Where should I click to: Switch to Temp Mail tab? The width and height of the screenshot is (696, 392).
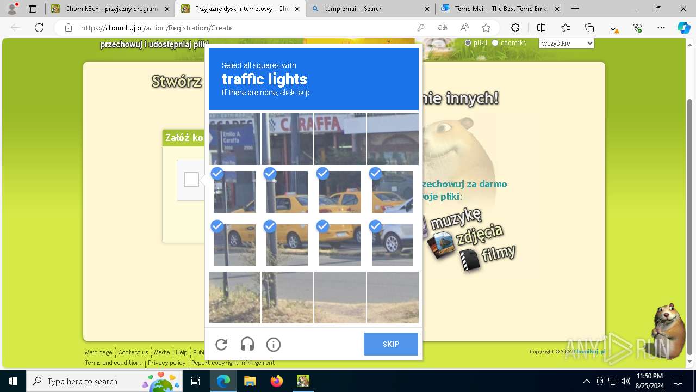click(500, 9)
